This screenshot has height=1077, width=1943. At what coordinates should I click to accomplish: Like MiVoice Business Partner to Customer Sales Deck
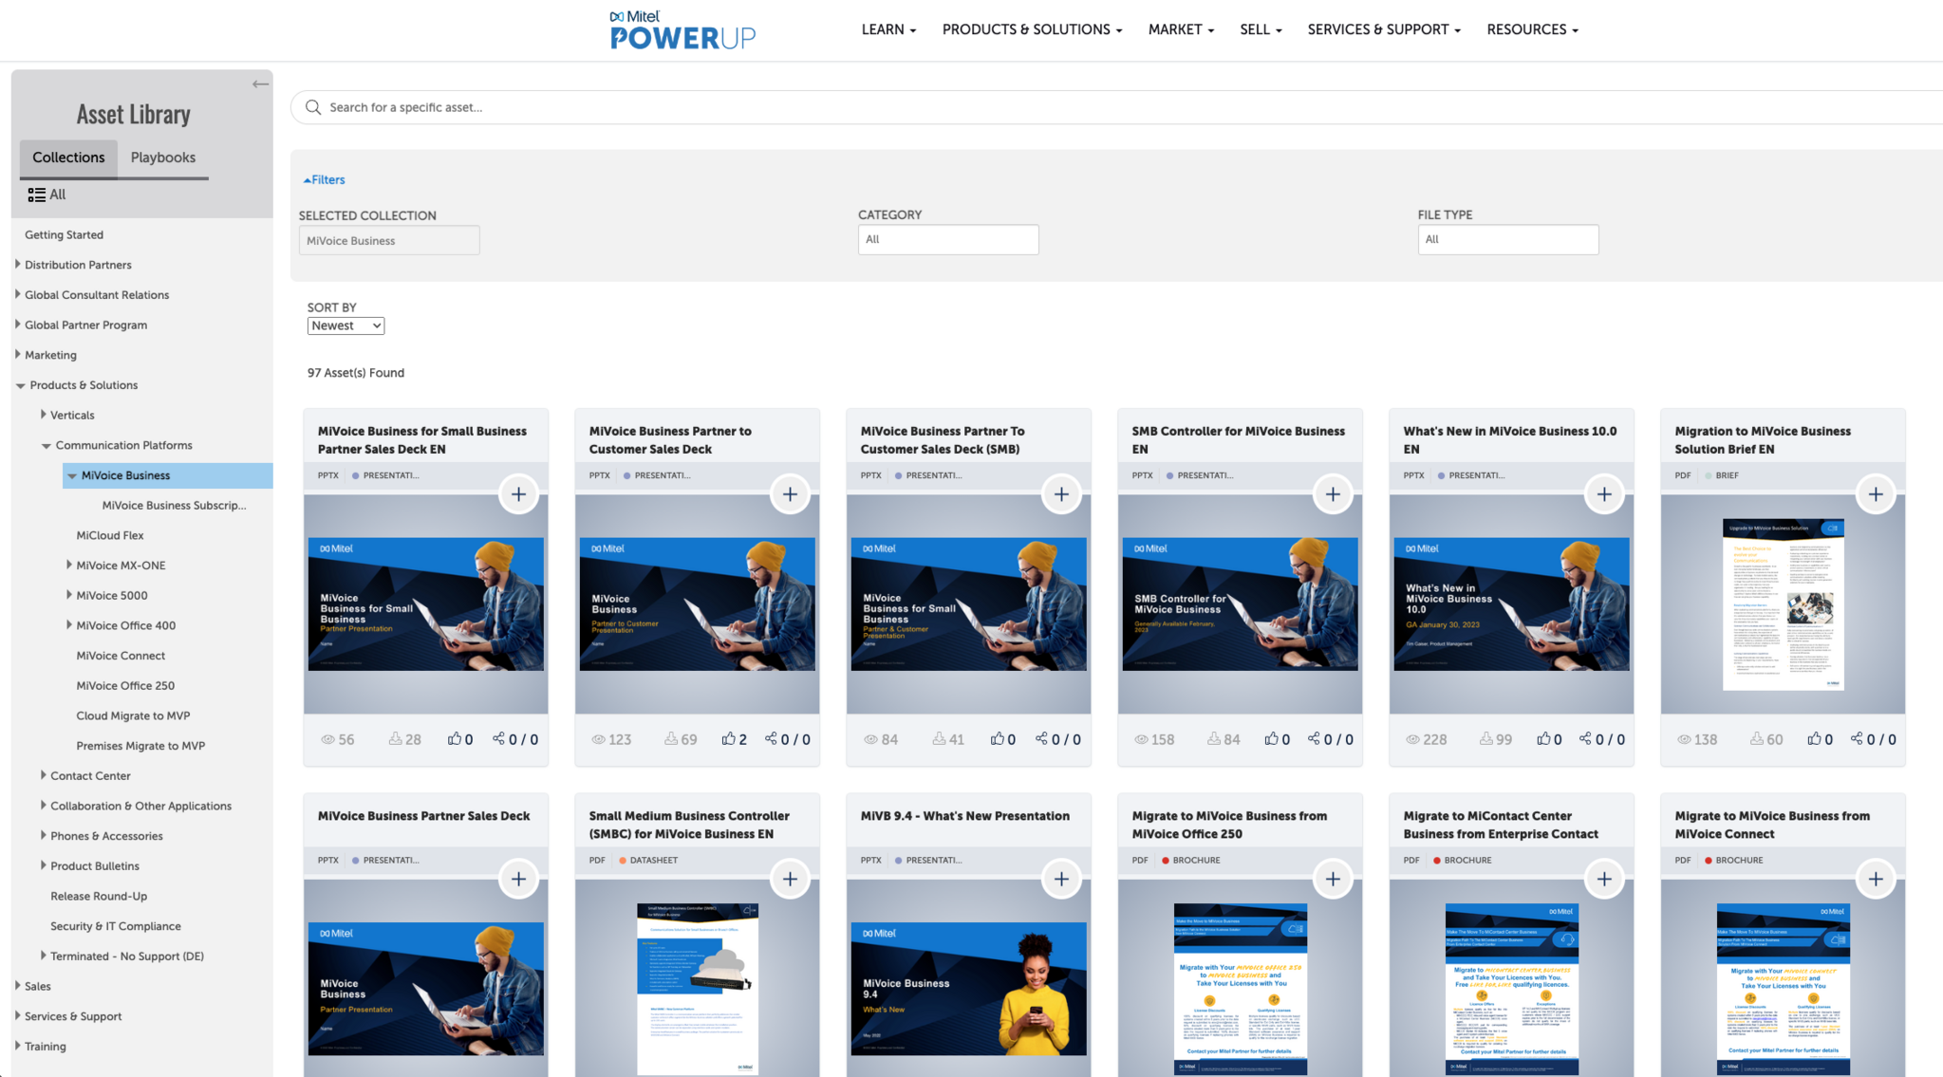729,738
